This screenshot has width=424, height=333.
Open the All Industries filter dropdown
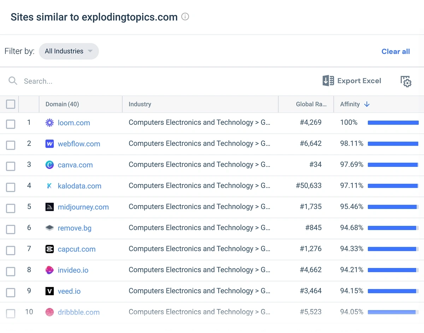[69, 51]
